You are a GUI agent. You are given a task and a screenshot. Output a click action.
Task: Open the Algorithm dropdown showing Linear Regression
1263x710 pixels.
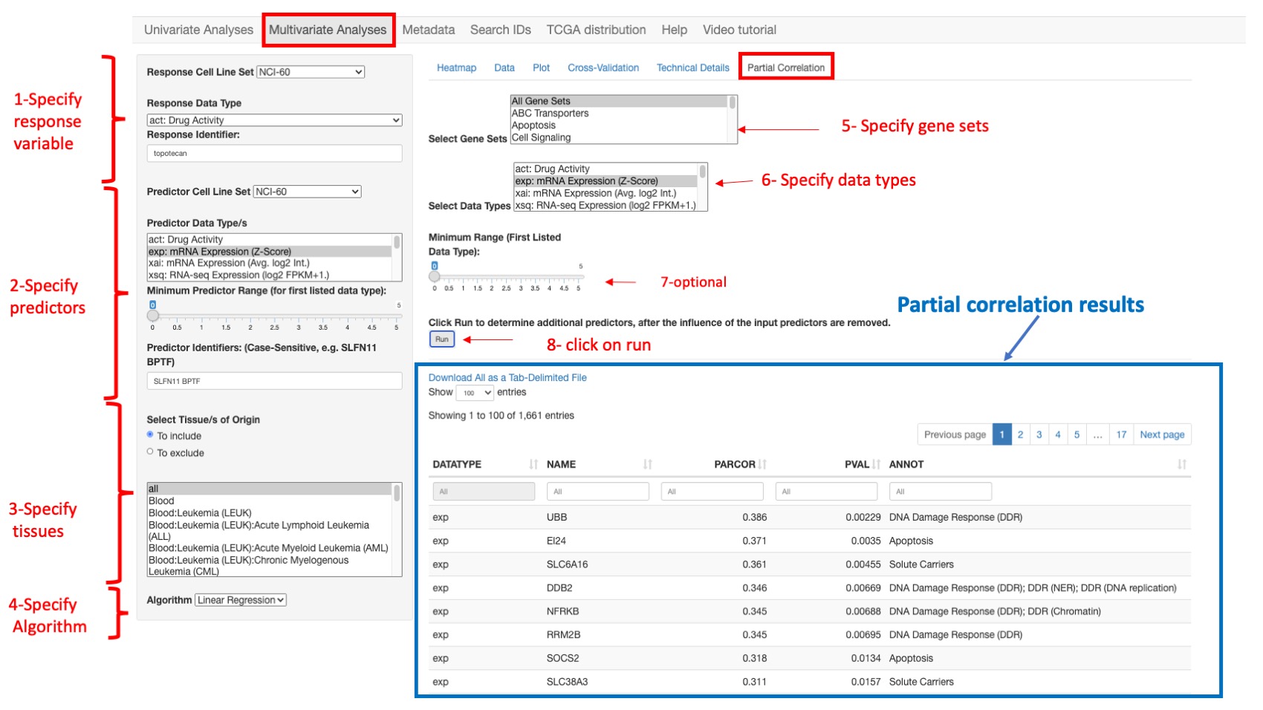(x=239, y=599)
